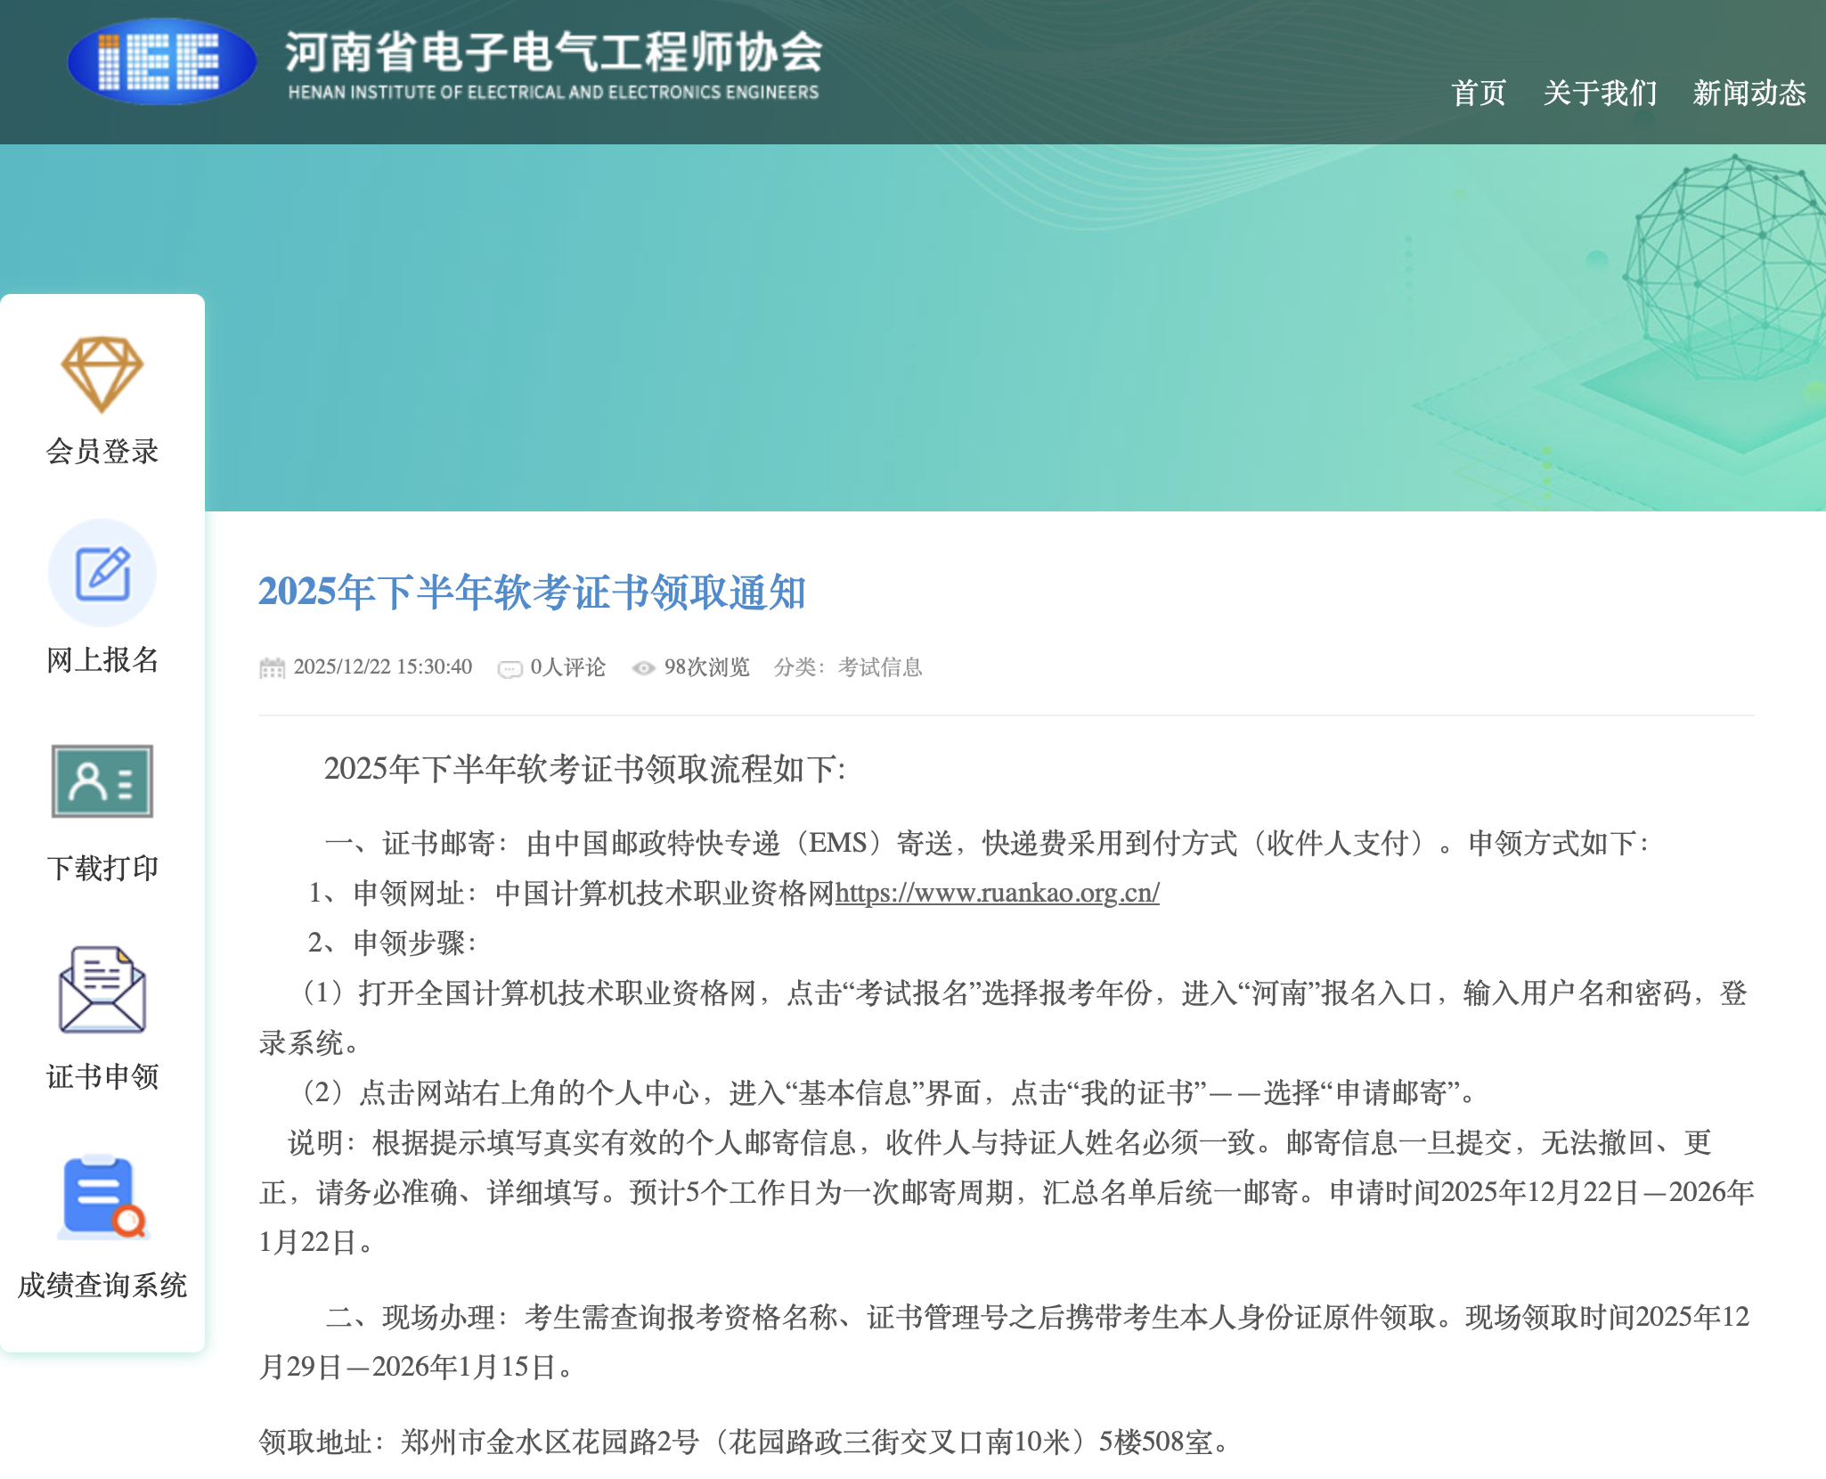Click the certificate application envelope icon
Viewport: 1826px width, 1479px height.
pos(102,990)
